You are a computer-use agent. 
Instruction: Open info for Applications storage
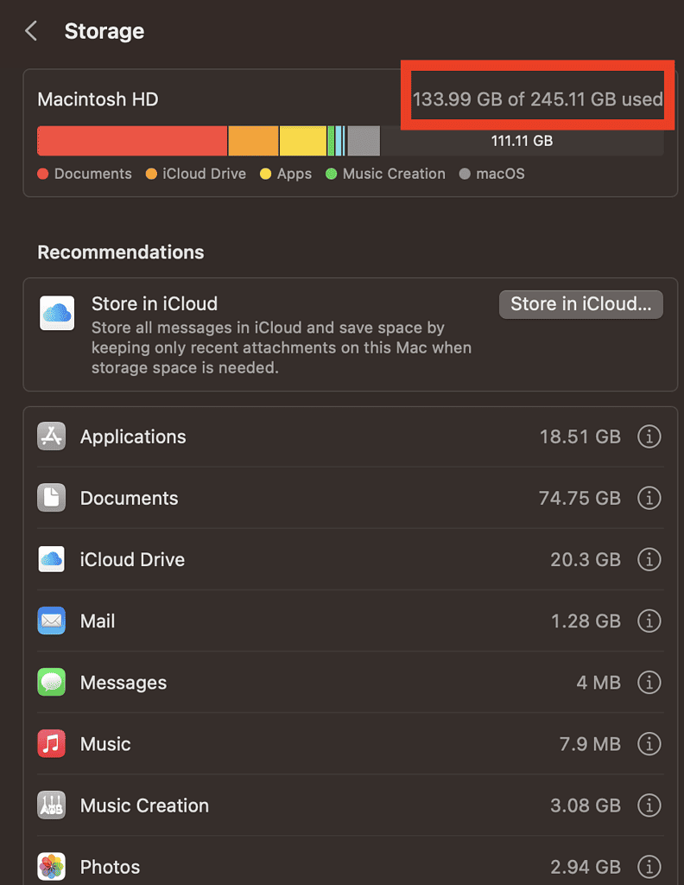(649, 436)
